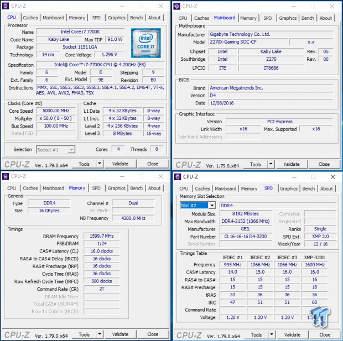Open SPD tab in the CPU window
343x341 pixels.
pyautogui.click(x=96, y=18)
